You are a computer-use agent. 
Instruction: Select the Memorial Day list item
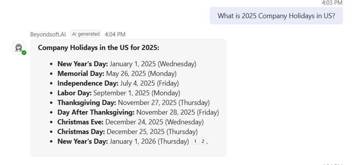coord(117,73)
